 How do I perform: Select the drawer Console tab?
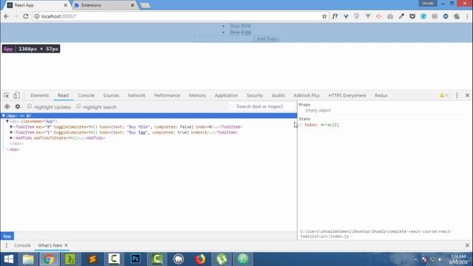click(x=22, y=245)
